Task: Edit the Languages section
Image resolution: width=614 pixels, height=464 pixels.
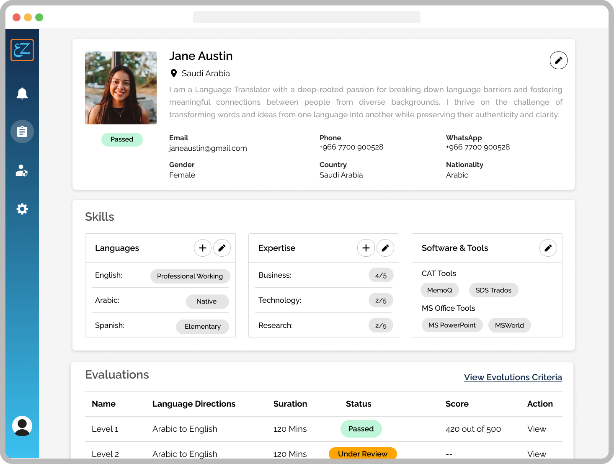Action: 222,248
